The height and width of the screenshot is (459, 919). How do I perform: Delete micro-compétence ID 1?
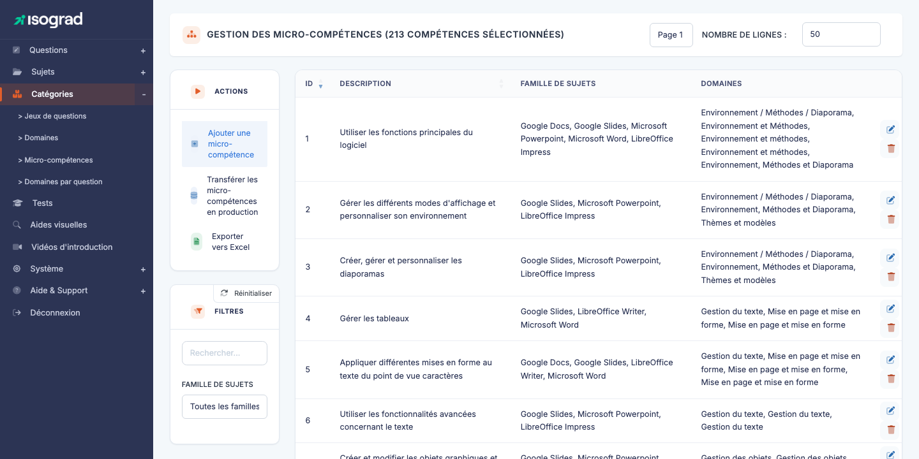click(891, 149)
